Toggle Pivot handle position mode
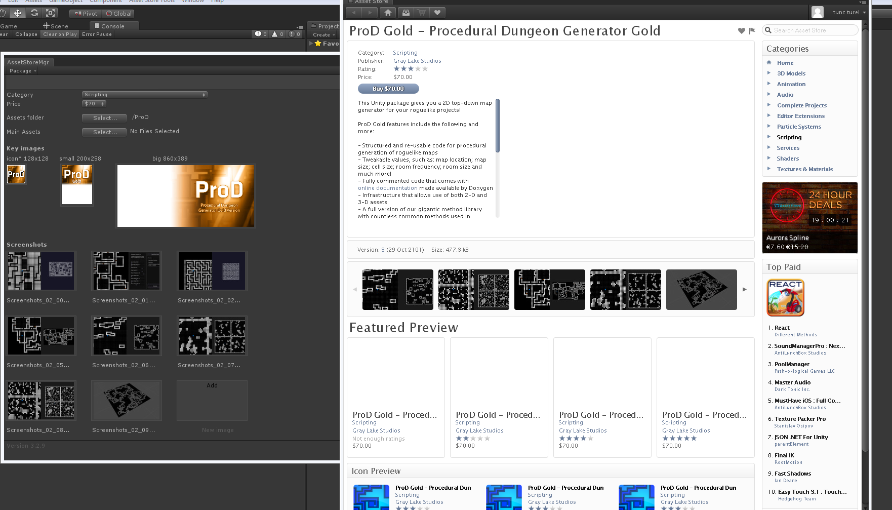Viewport: 892px width, 510px height. click(86, 14)
